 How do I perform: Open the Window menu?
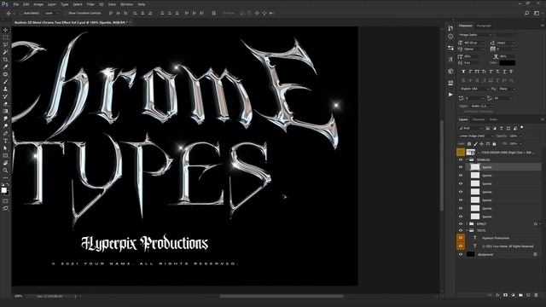click(x=126, y=4)
